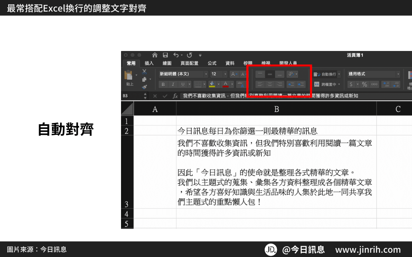
Task: Click the 自動換行 wrap text button
Action: 325,74
